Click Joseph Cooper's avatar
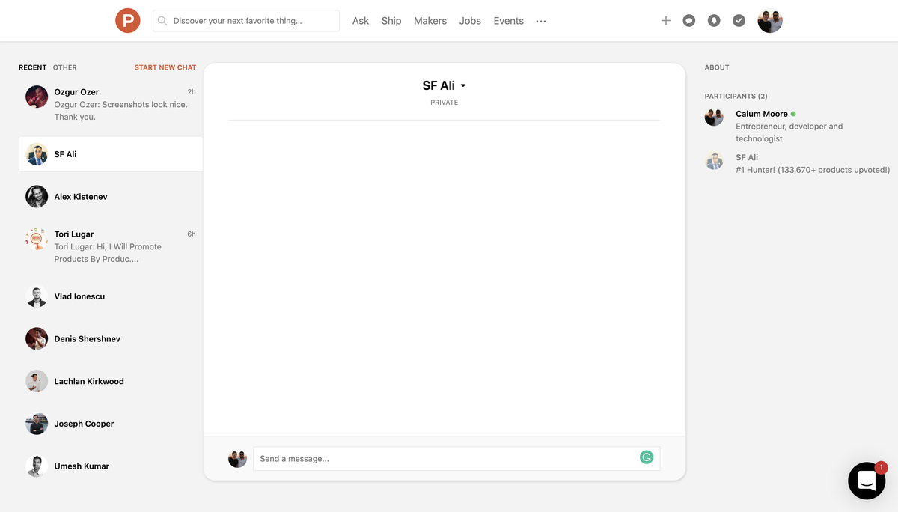The height and width of the screenshot is (512, 898). (37, 424)
